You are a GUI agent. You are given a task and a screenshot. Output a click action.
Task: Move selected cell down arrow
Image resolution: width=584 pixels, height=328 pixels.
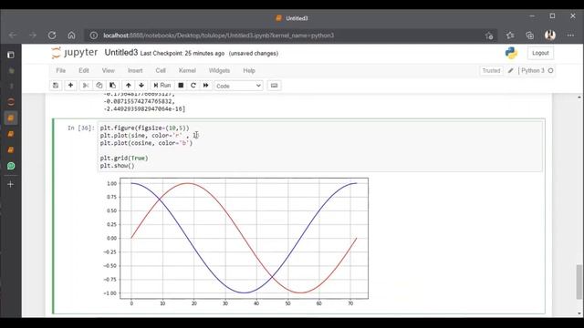(141, 86)
